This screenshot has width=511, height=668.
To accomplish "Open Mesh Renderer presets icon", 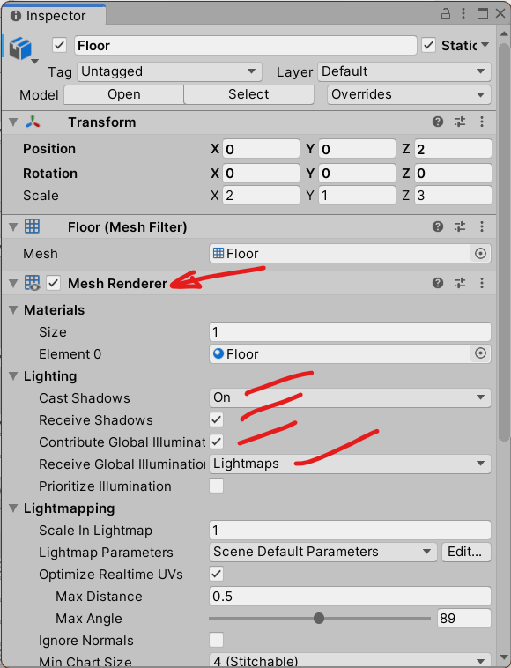I will tap(460, 283).
